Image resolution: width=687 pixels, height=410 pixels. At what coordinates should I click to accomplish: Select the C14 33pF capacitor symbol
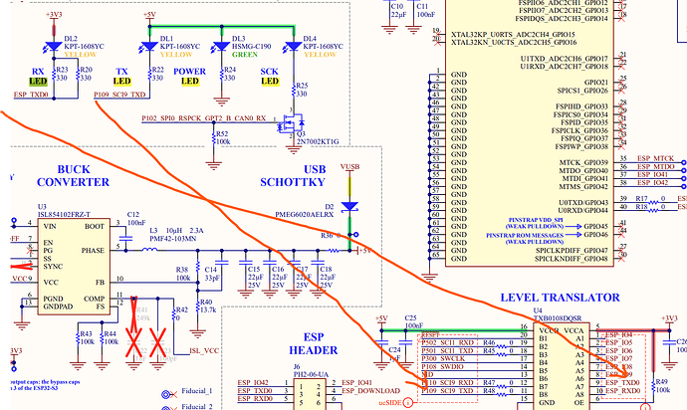pyautogui.click(x=222, y=263)
